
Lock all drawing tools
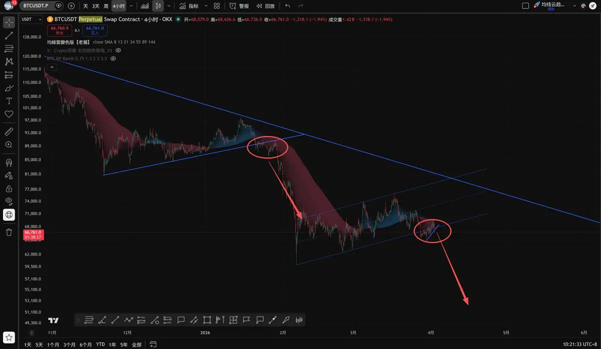tap(9, 188)
